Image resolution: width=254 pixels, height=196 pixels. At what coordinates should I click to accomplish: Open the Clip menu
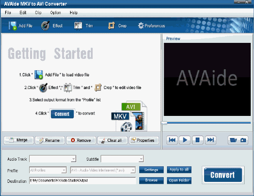38,13
